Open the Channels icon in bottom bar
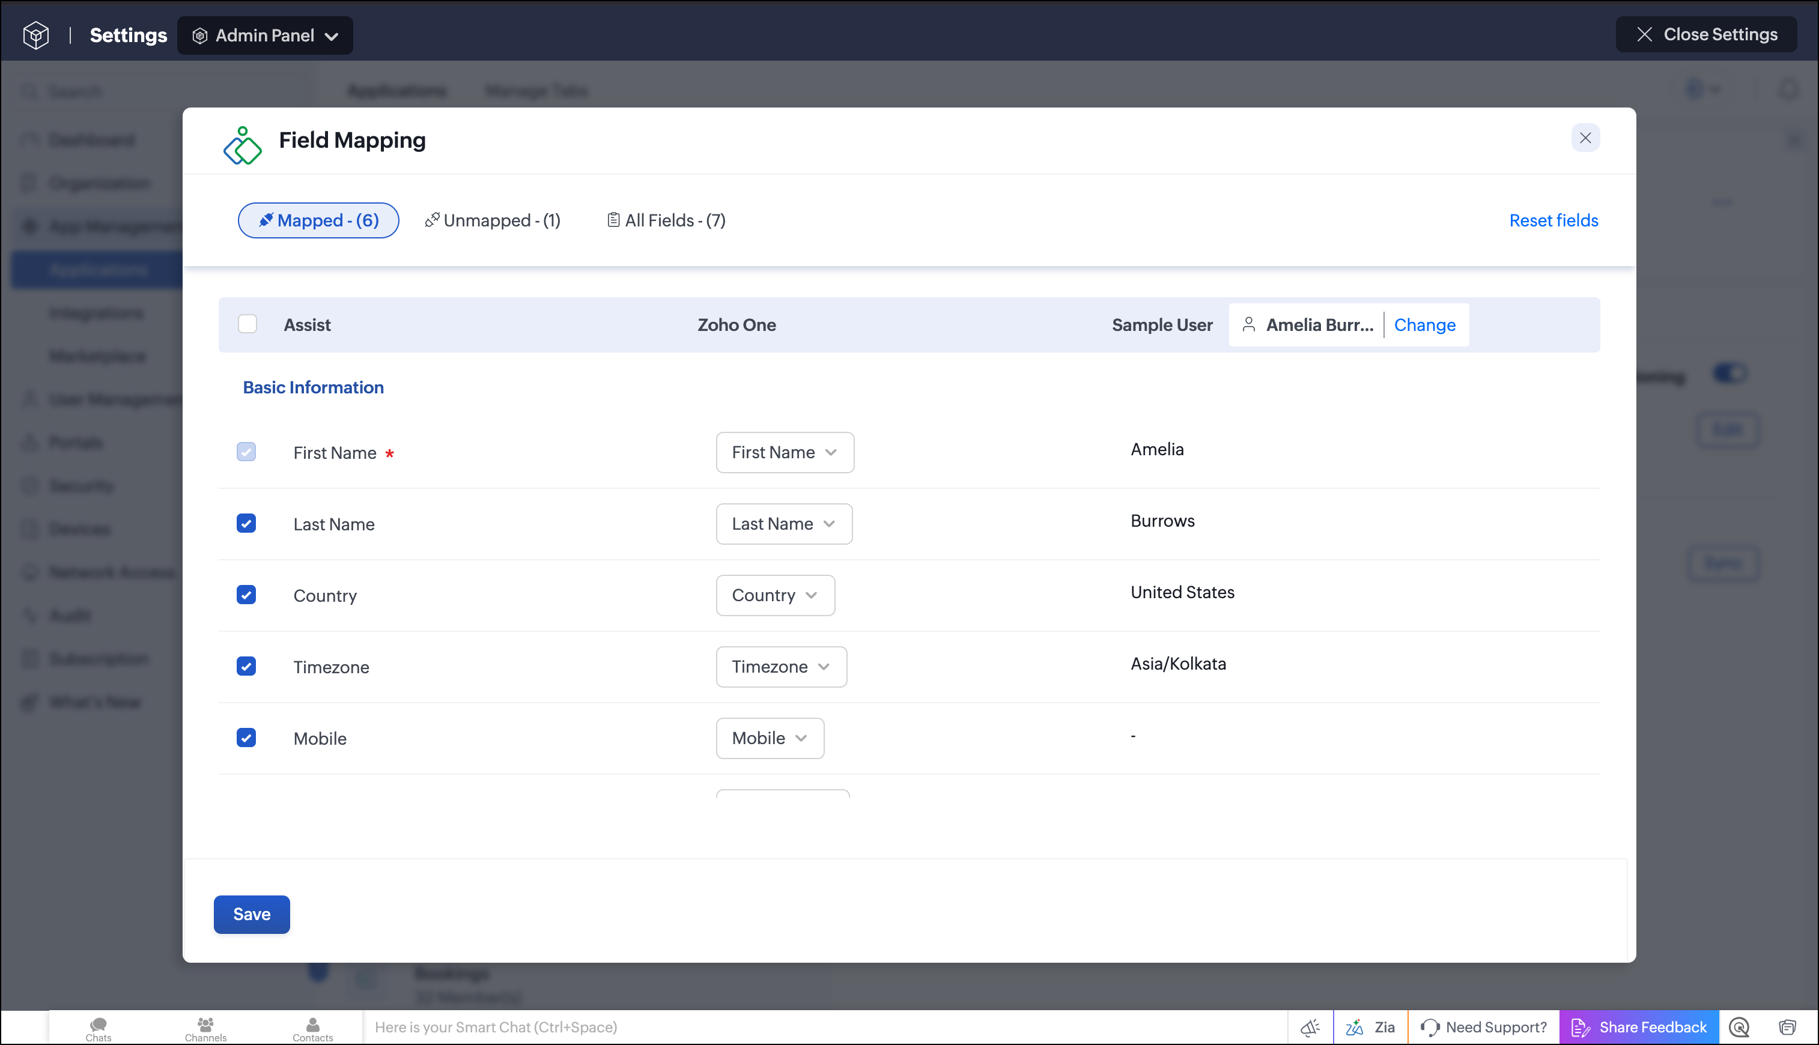This screenshot has height=1045, width=1819. coord(205,1029)
